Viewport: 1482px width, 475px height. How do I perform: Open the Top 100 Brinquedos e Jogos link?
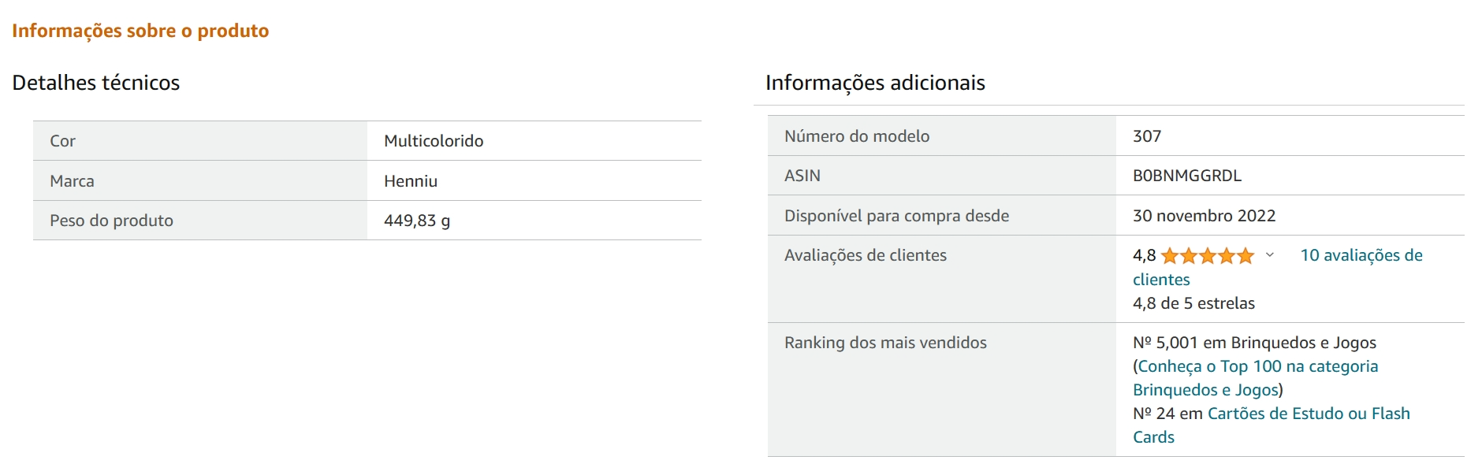tap(1257, 366)
